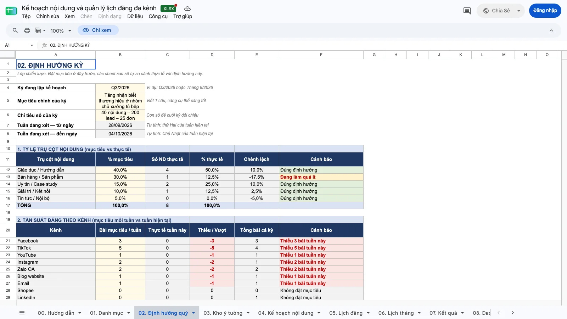This screenshot has height=319, width=567.
Task: Click the Q3/2026 cell
Action: [120, 88]
